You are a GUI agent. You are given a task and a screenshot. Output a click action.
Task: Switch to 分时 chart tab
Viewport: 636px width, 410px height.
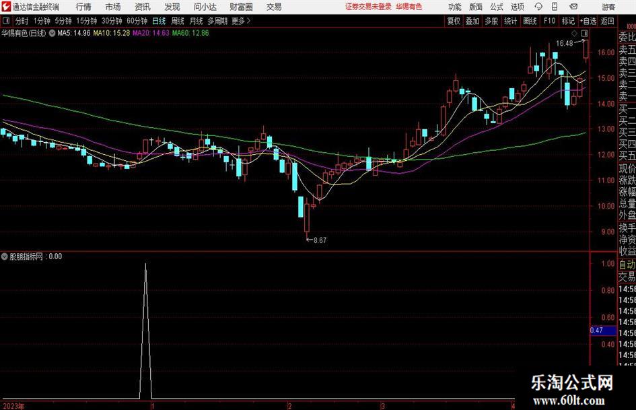coord(22,21)
